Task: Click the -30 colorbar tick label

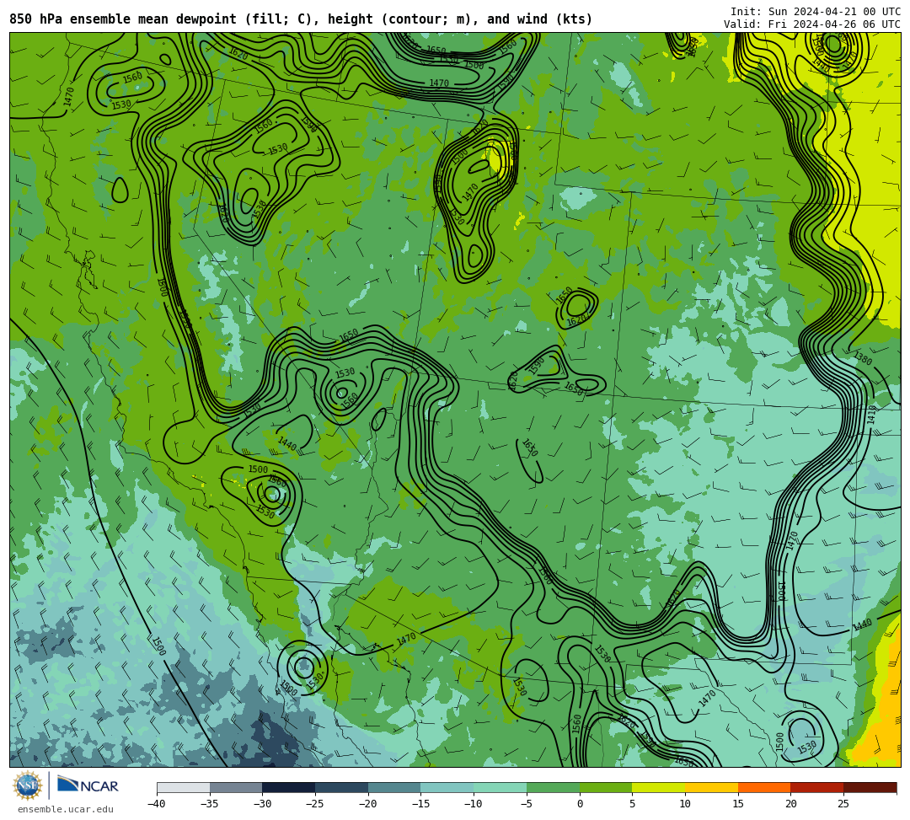Action: click(262, 804)
